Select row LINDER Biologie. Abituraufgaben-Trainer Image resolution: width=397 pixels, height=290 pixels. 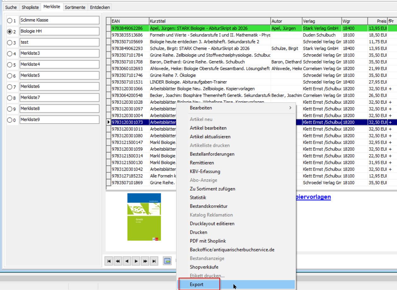click(x=252, y=82)
